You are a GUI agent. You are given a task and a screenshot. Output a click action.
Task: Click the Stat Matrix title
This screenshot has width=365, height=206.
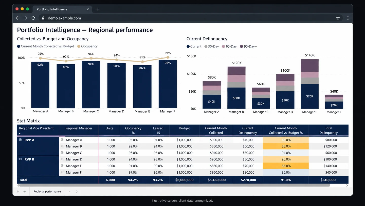28,121
